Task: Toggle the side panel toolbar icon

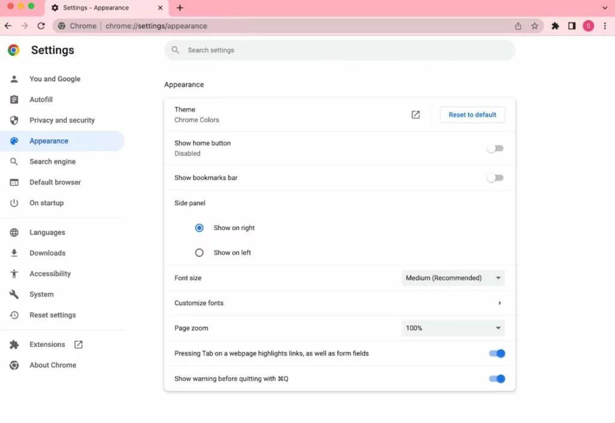Action: [572, 26]
